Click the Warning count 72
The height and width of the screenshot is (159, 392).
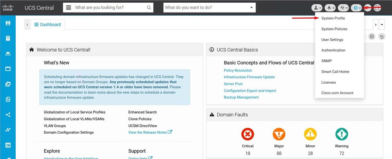point(341,153)
